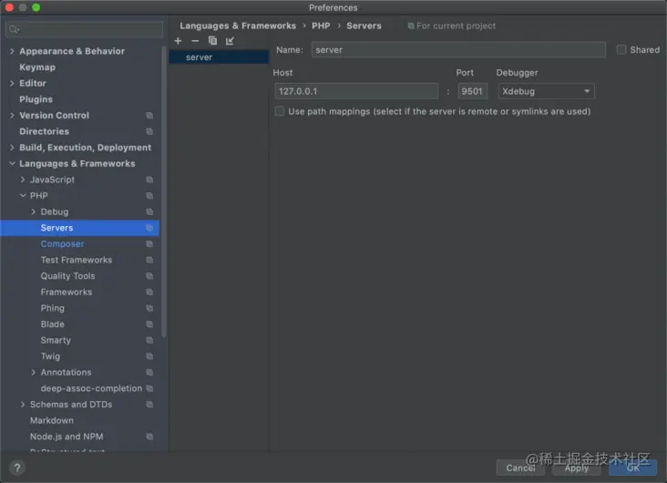667x483 pixels.
Task: Click the For current project indicator icon
Action: click(410, 26)
